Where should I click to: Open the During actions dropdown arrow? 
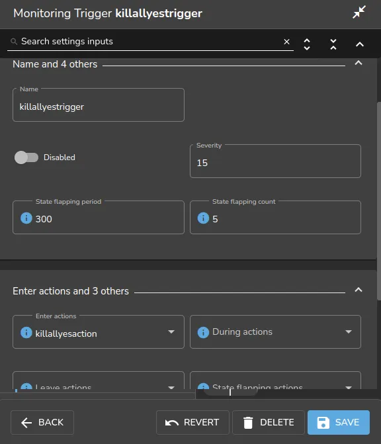click(x=349, y=332)
